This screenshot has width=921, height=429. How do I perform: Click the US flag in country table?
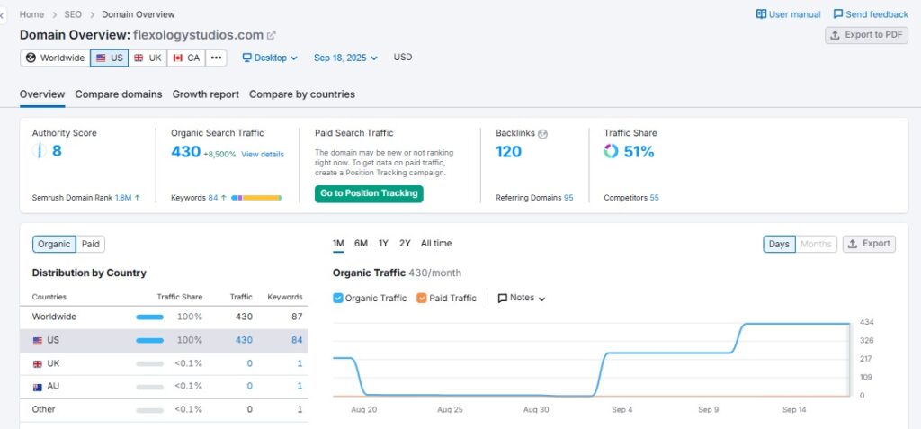tap(38, 340)
